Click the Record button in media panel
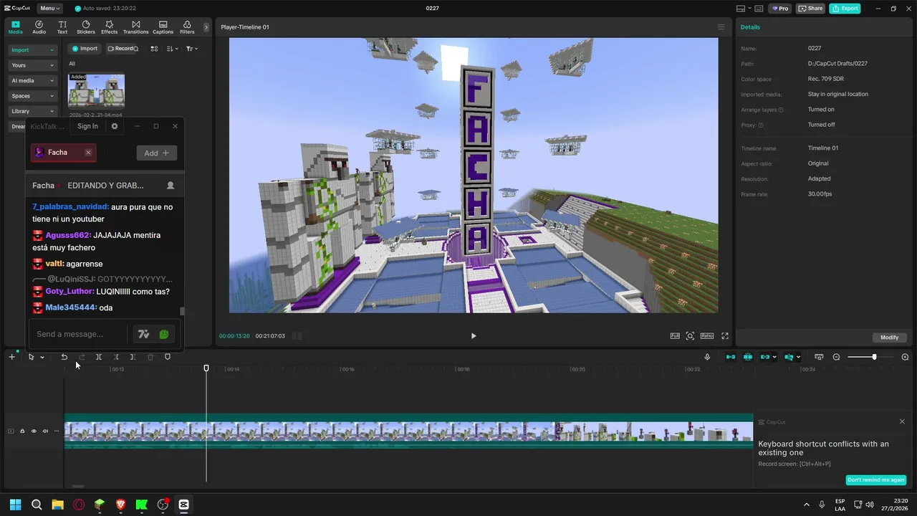The width and height of the screenshot is (917, 516). [120, 49]
